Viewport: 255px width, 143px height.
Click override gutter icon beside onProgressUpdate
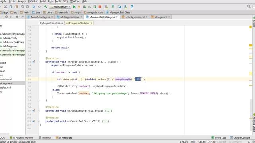[33, 62]
